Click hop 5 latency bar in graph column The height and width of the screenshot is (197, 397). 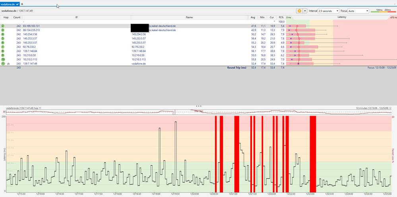[300, 38]
